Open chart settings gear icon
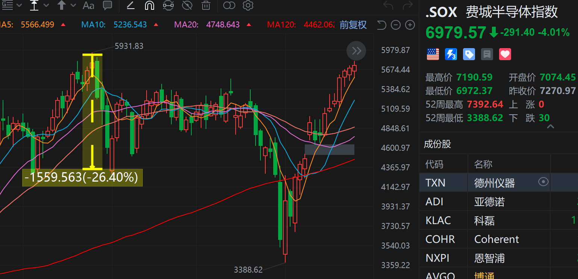Screen dimensions: 578x279 click(x=248, y=5)
